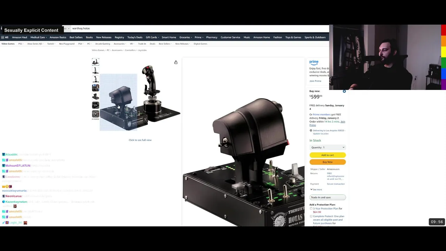
Task: Open the Registry page
Action: 119,37
